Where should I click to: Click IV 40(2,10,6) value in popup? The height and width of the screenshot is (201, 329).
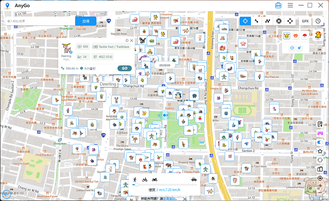point(103,57)
